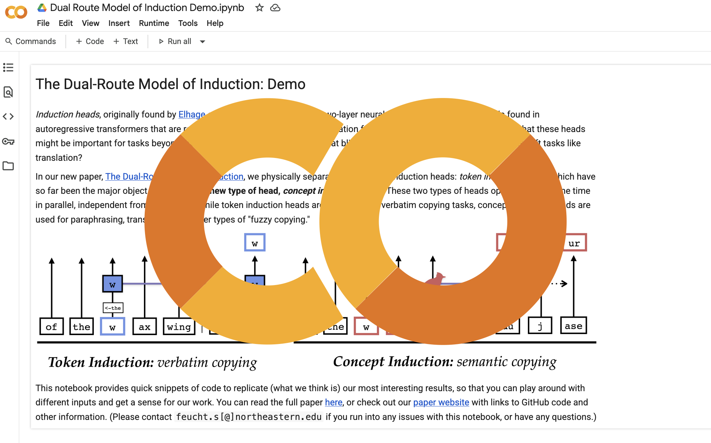
Task: Open the secrets key sidebar icon
Action: click(8, 141)
